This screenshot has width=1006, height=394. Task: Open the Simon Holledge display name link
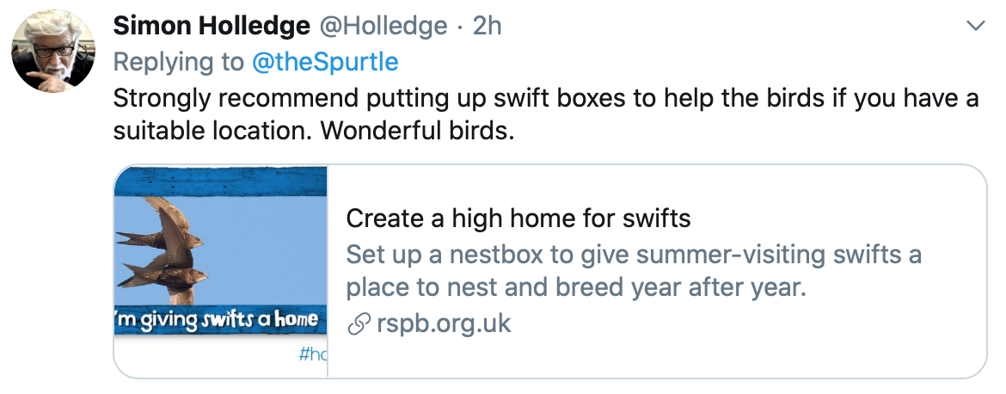212,26
